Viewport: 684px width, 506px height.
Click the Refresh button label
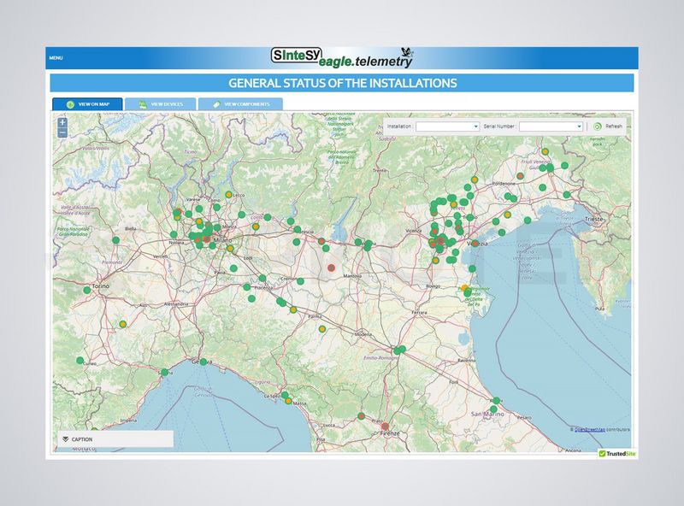pyautogui.click(x=614, y=126)
